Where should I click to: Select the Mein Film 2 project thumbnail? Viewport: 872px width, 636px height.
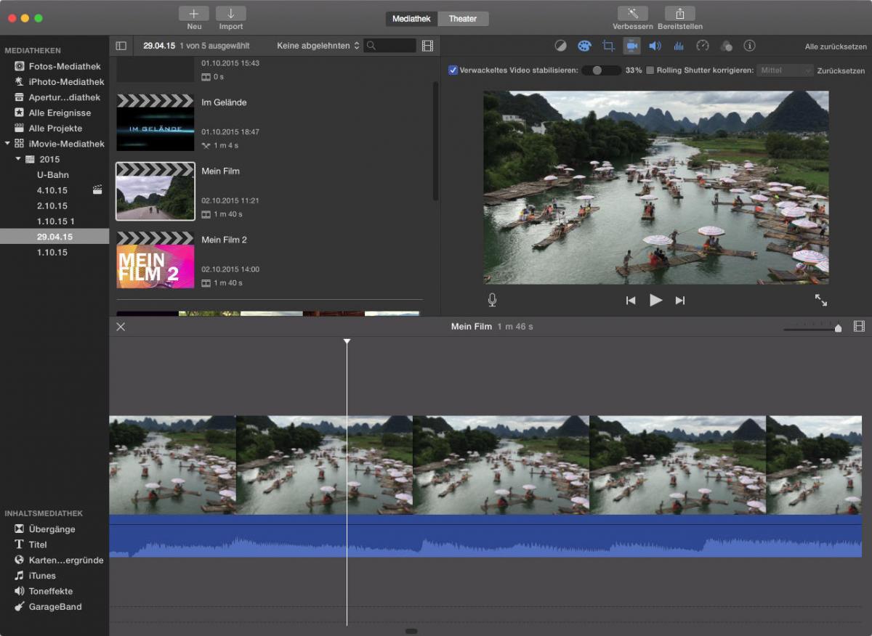[x=156, y=260]
